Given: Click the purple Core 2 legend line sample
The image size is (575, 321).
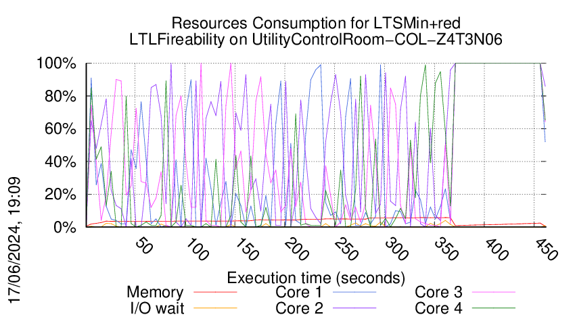Looking at the screenshot, I should pos(354,308).
